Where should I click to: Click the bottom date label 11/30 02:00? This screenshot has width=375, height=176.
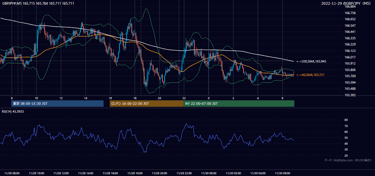234,173
